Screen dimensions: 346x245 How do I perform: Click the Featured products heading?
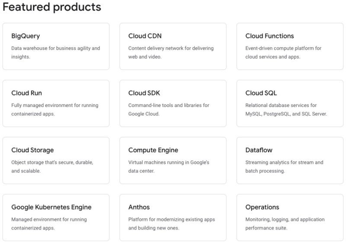52,7
